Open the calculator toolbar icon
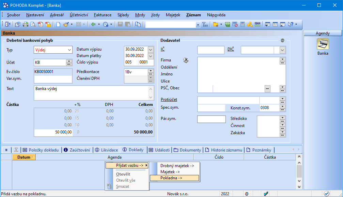The width and height of the screenshot is (343, 197). tap(243, 24)
